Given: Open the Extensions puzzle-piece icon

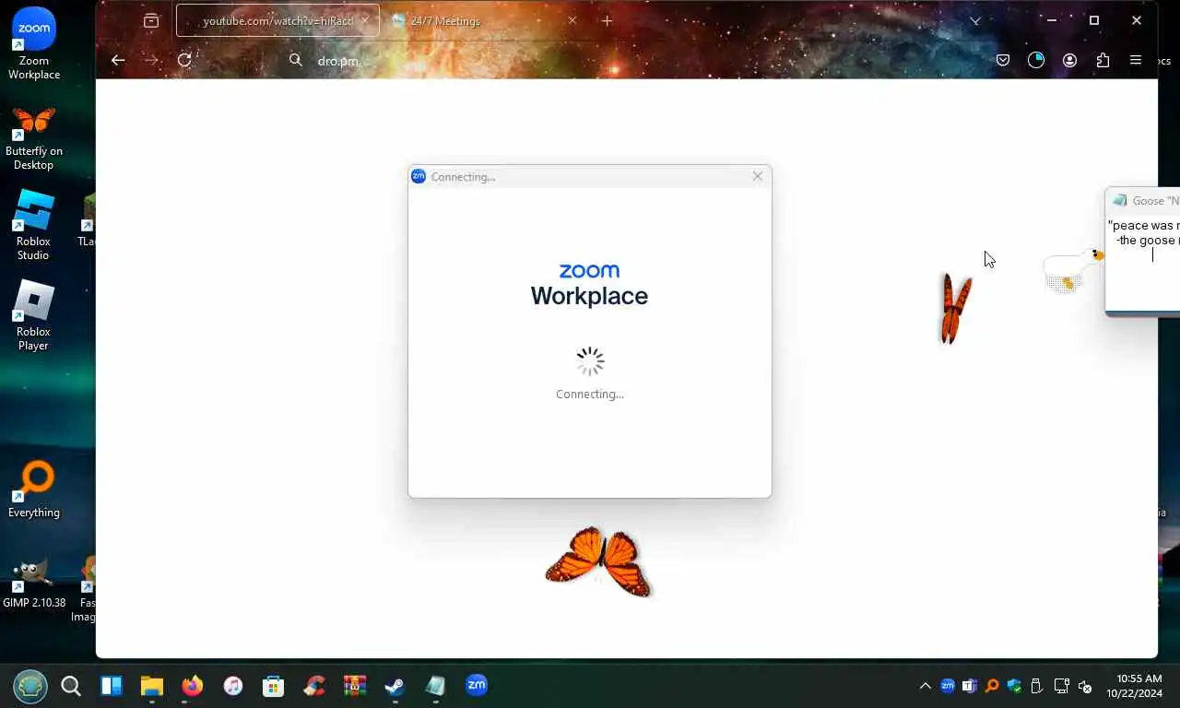Looking at the screenshot, I should (1103, 60).
